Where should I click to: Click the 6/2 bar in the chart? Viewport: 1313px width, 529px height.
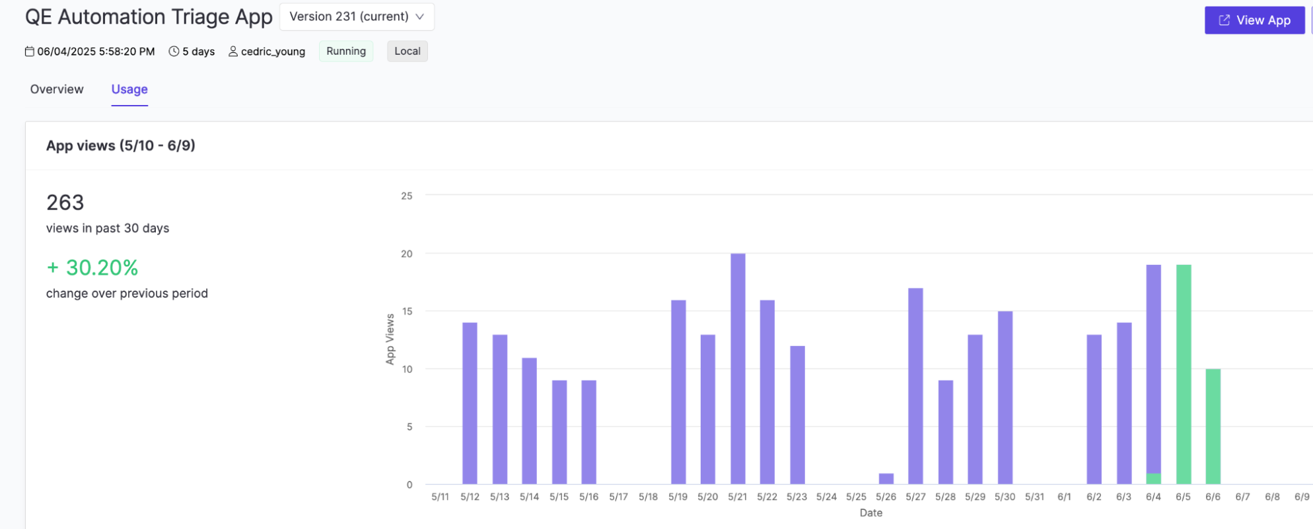coord(1094,409)
